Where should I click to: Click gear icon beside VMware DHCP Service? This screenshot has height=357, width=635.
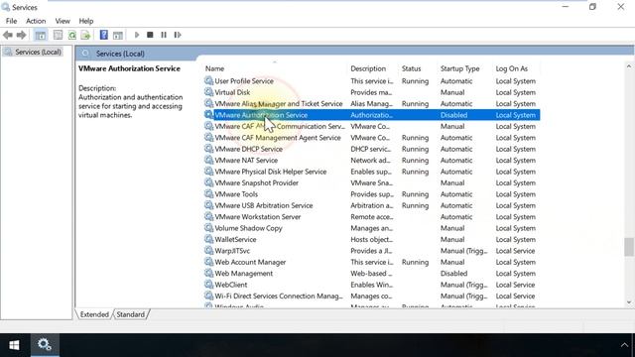pos(208,149)
